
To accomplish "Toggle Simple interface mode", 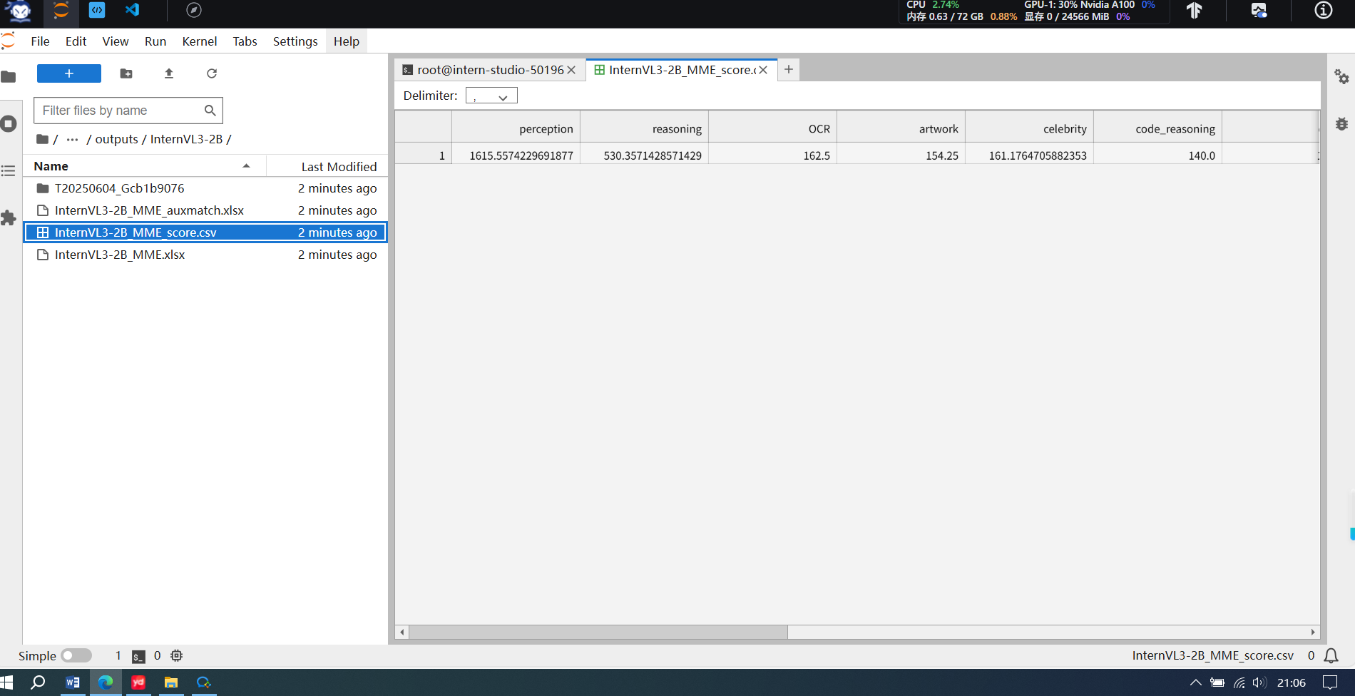I will 76,655.
